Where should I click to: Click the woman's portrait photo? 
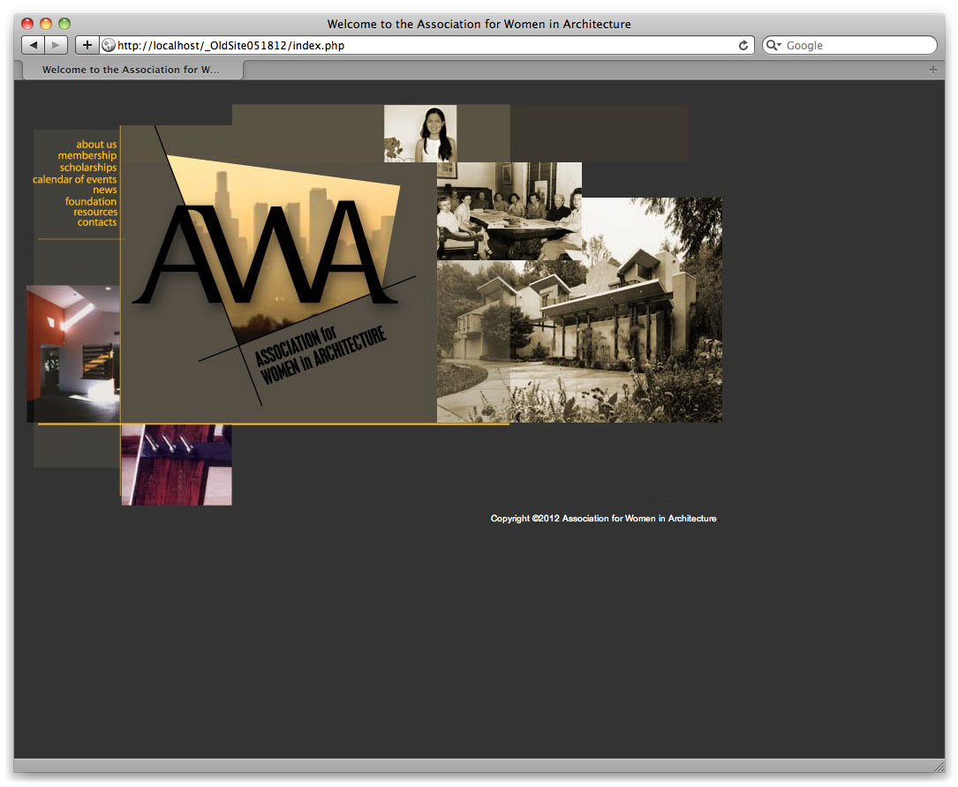[420, 134]
